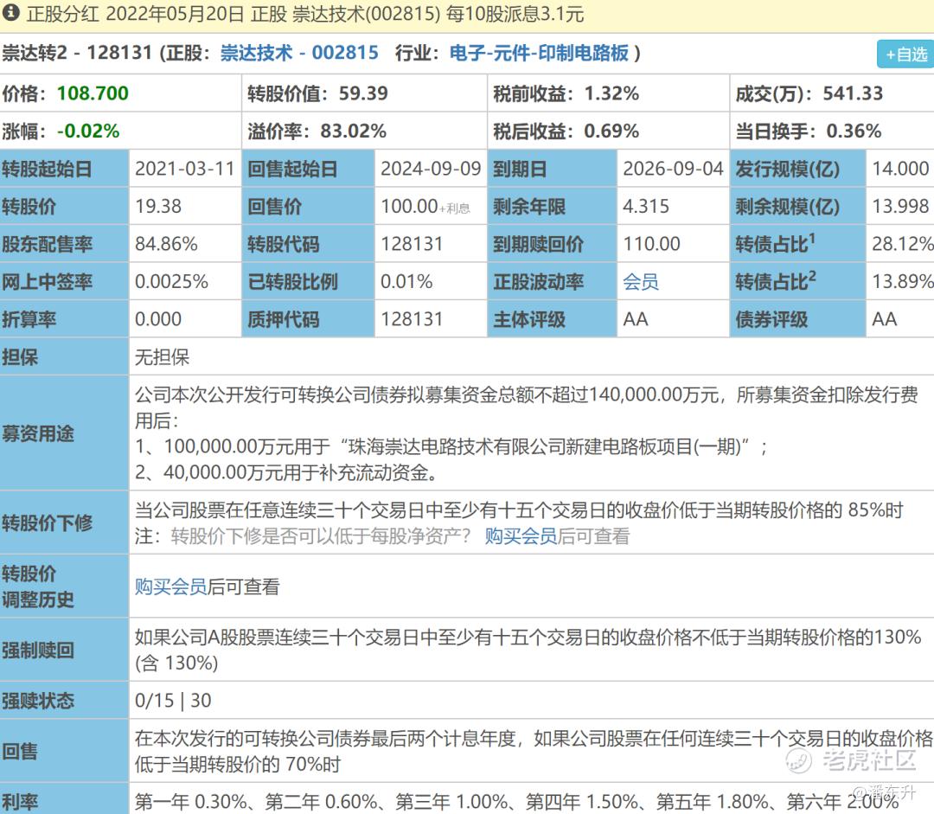Select 成交(万) value 541.33
This screenshot has height=814, width=934.
853,93
